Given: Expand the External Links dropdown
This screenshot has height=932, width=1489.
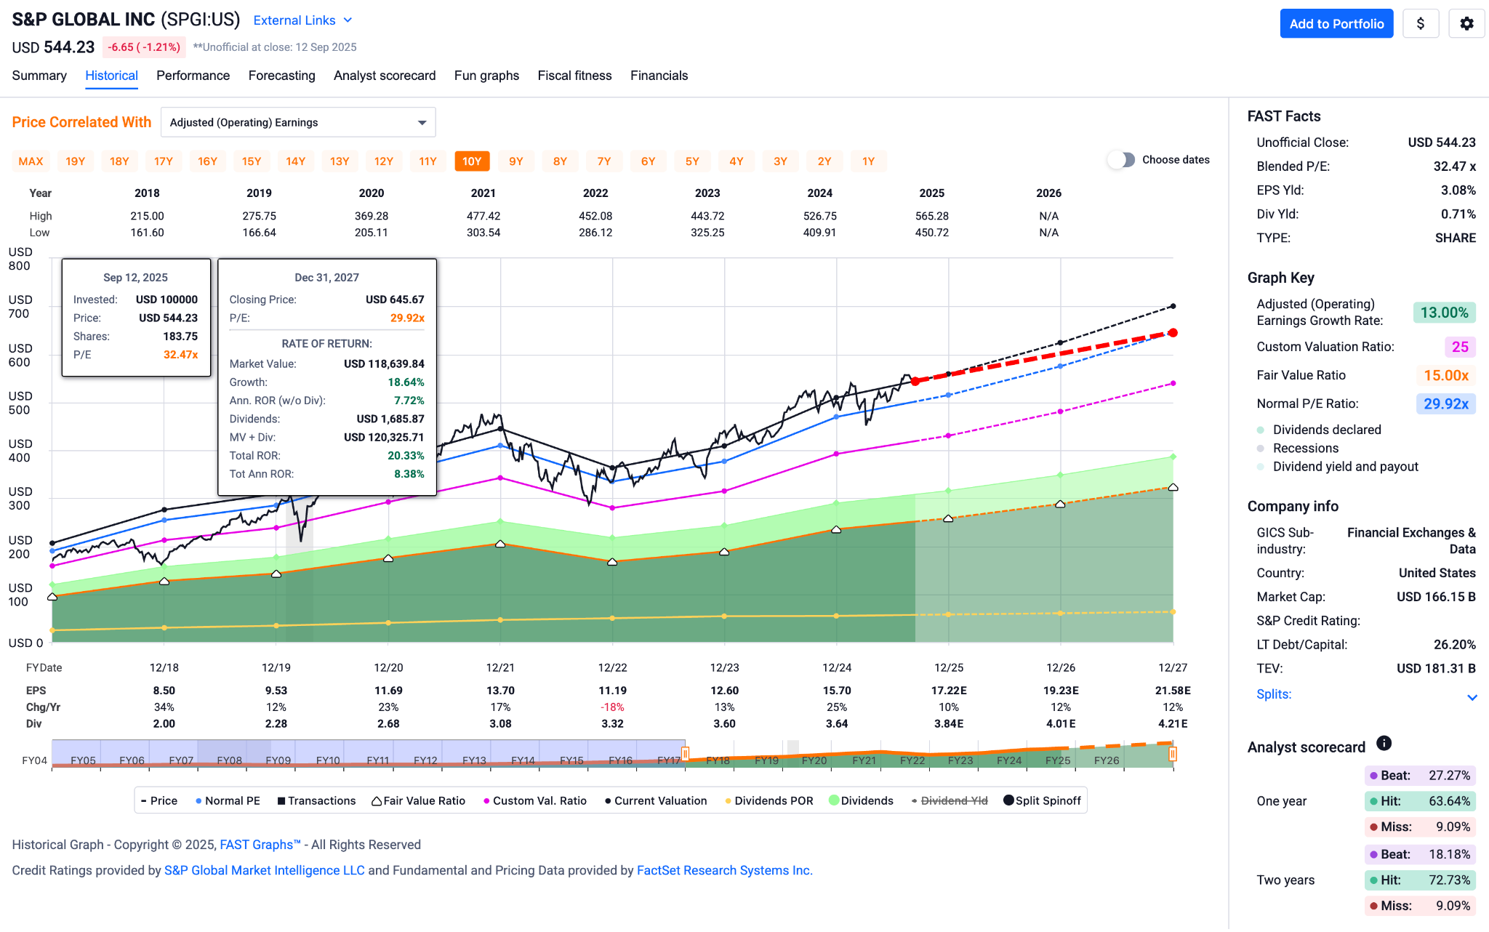Looking at the screenshot, I should coord(302,20).
